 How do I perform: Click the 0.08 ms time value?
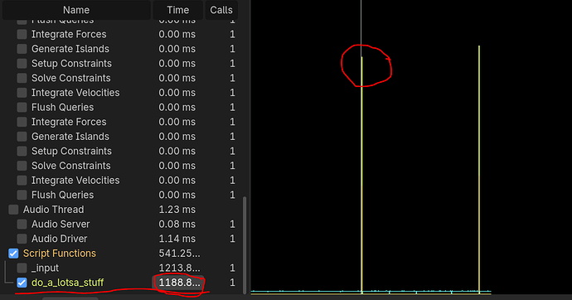tap(177, 225)
